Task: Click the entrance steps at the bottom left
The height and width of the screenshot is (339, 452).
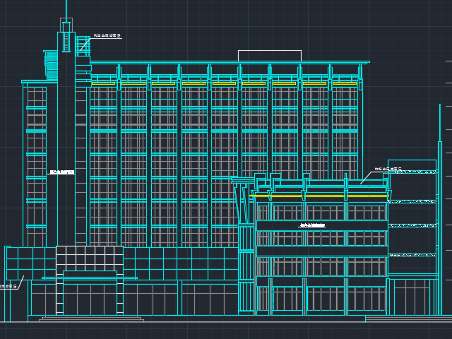Action: point(92,319)
